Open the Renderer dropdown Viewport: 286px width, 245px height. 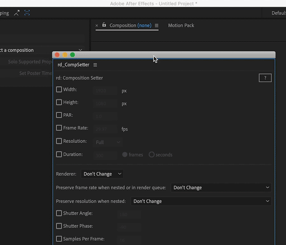[x=102, y=174]
